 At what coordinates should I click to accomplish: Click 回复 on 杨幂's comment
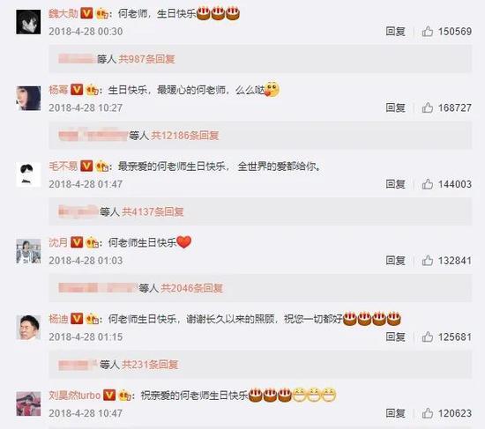pyautogui.click(x=395, y=107)
